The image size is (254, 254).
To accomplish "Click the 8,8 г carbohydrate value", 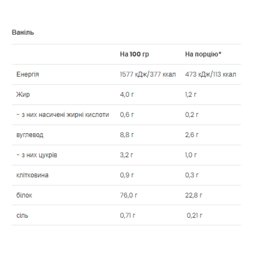I will point(127,135).
